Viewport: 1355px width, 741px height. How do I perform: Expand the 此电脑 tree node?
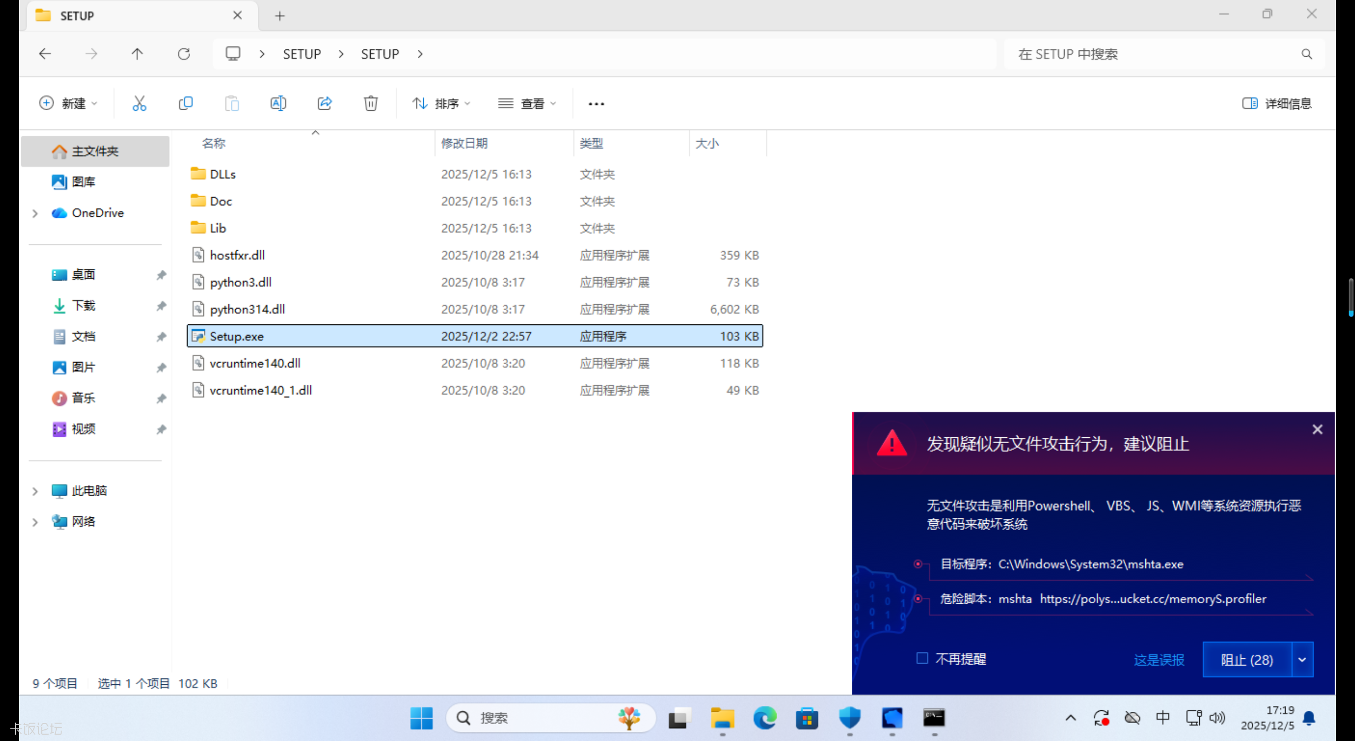click(x=35, y=491)
